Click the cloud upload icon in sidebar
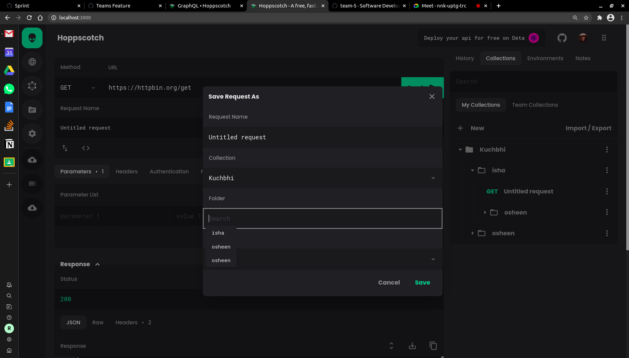Screen dimensions: 629x358 (x=32, y=160)
